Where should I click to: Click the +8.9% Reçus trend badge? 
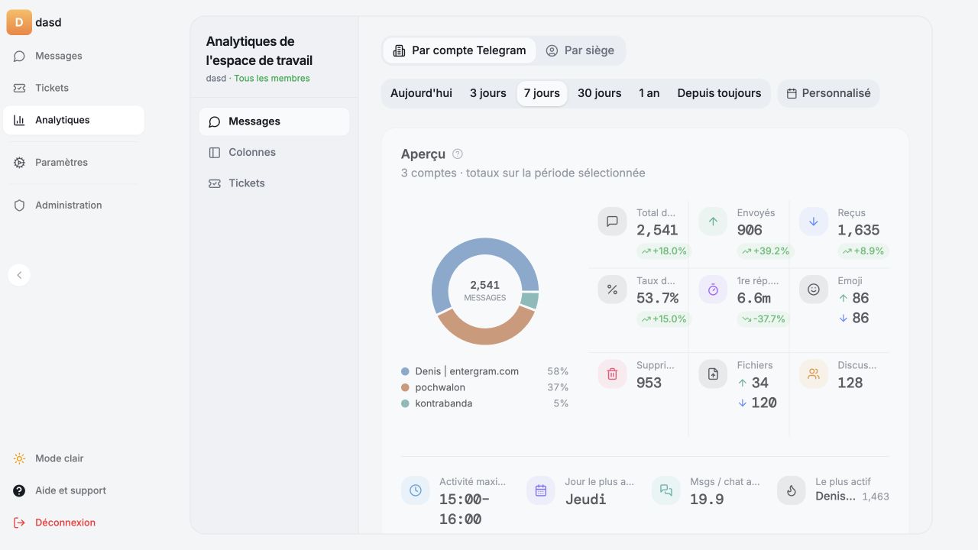(x=863, y=251)
